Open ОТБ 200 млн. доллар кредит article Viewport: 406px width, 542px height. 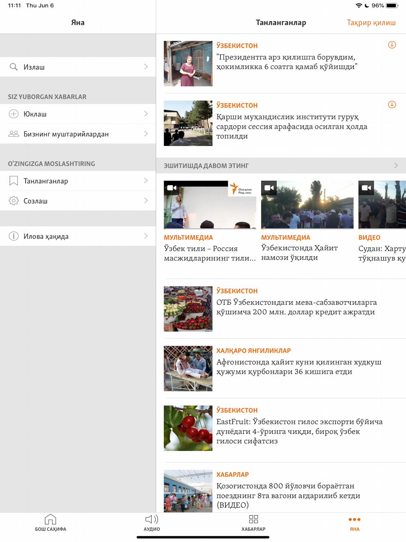coord(296,307)
